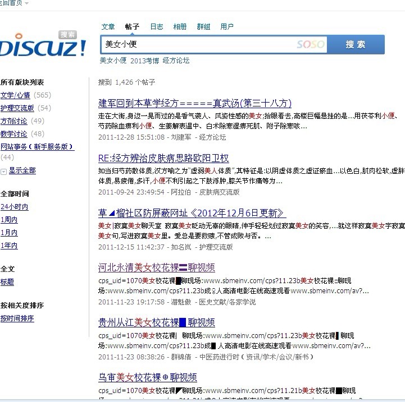Click hot keyword 经方论坛
Image resolution: width=405 pixels, height=402 pixels.
176,61
